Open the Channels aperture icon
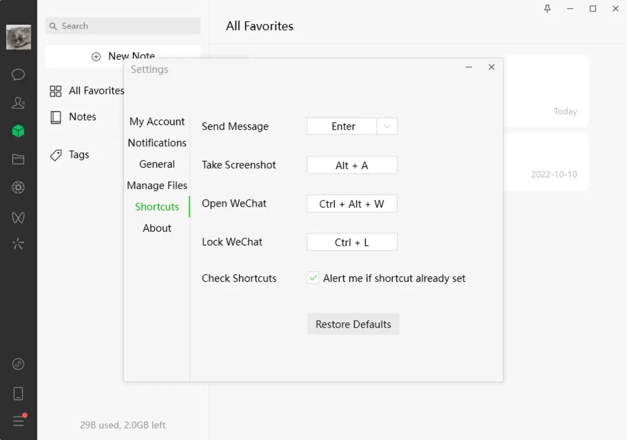This screenshot has width=627, height=440. click(x=18, y=187)
